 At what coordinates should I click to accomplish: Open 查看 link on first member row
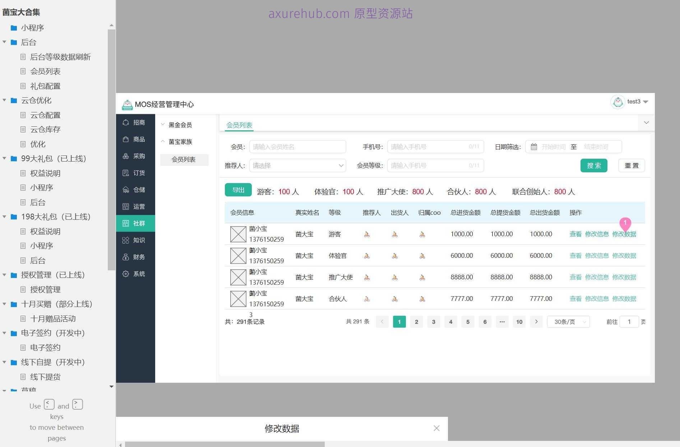[575, 234]
